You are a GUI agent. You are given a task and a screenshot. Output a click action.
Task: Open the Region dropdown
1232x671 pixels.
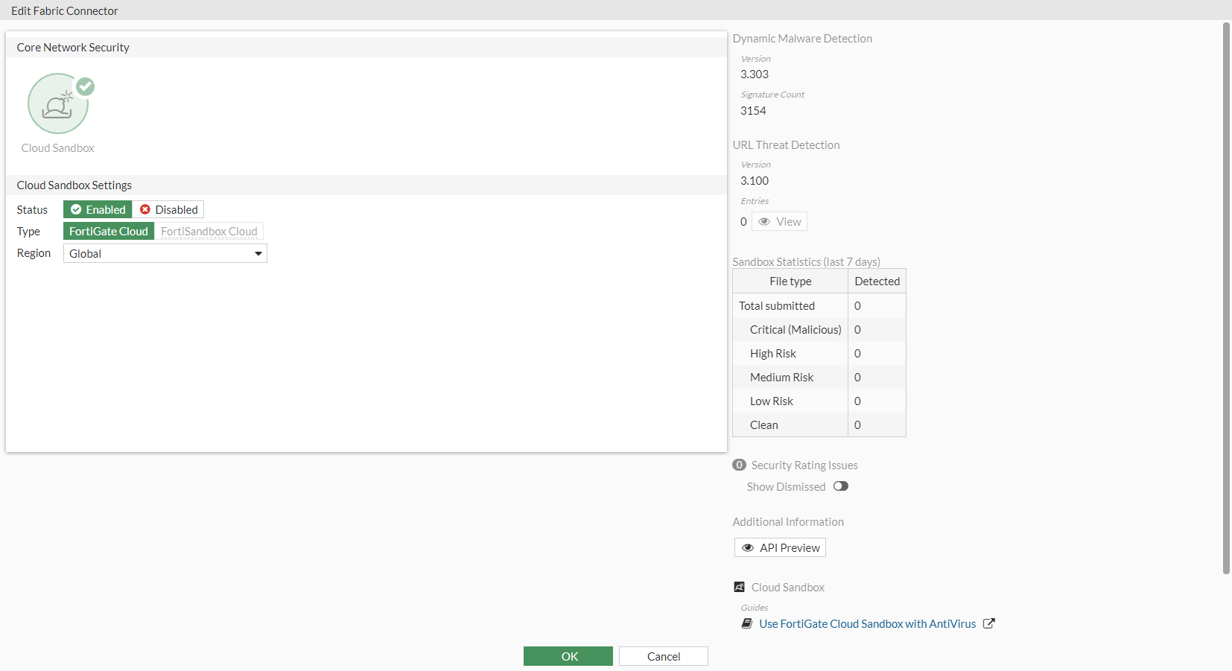[165, 254]
